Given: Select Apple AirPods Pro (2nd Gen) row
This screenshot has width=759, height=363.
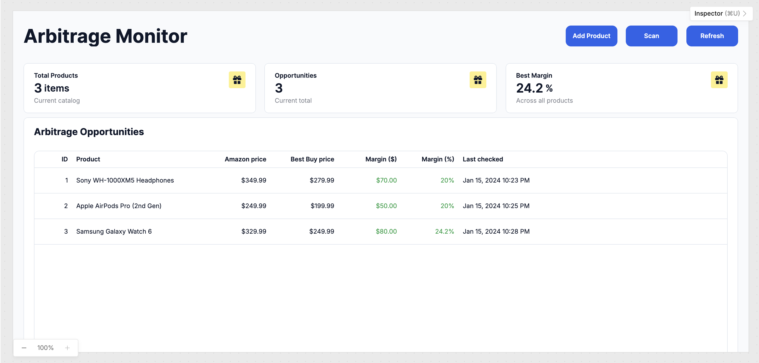Looking at the screenshot, I should click(x=119, y=206).
